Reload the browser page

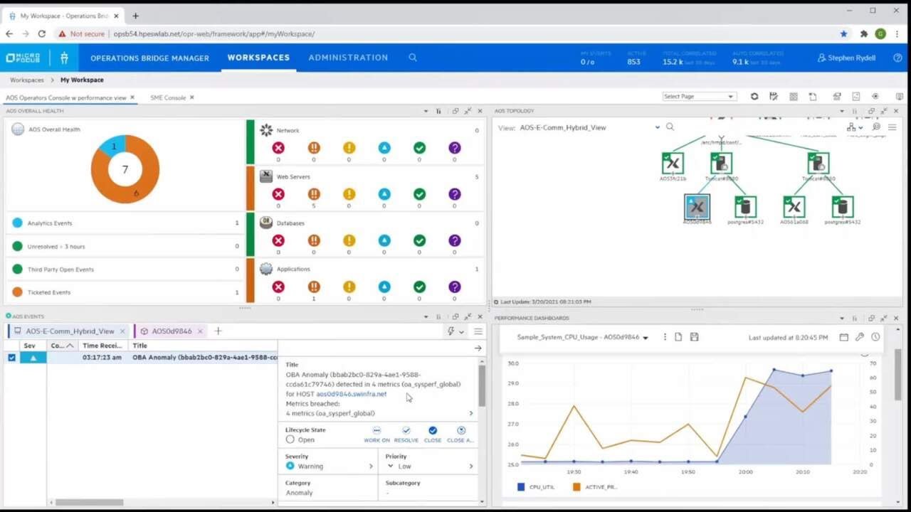pyautogui.click(x=42, y=33)
